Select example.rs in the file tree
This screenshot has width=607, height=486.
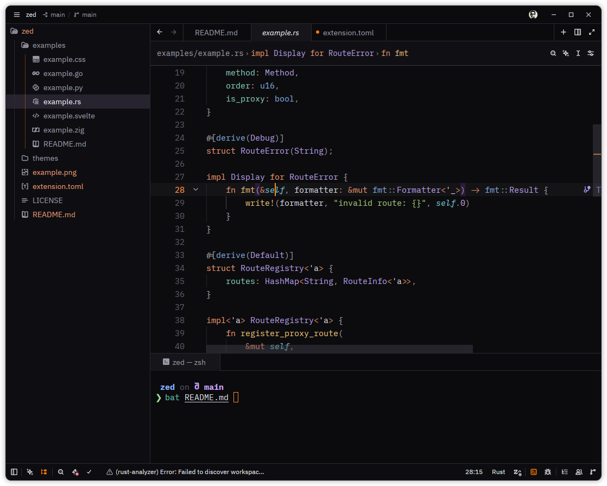(x=78, y=102)
